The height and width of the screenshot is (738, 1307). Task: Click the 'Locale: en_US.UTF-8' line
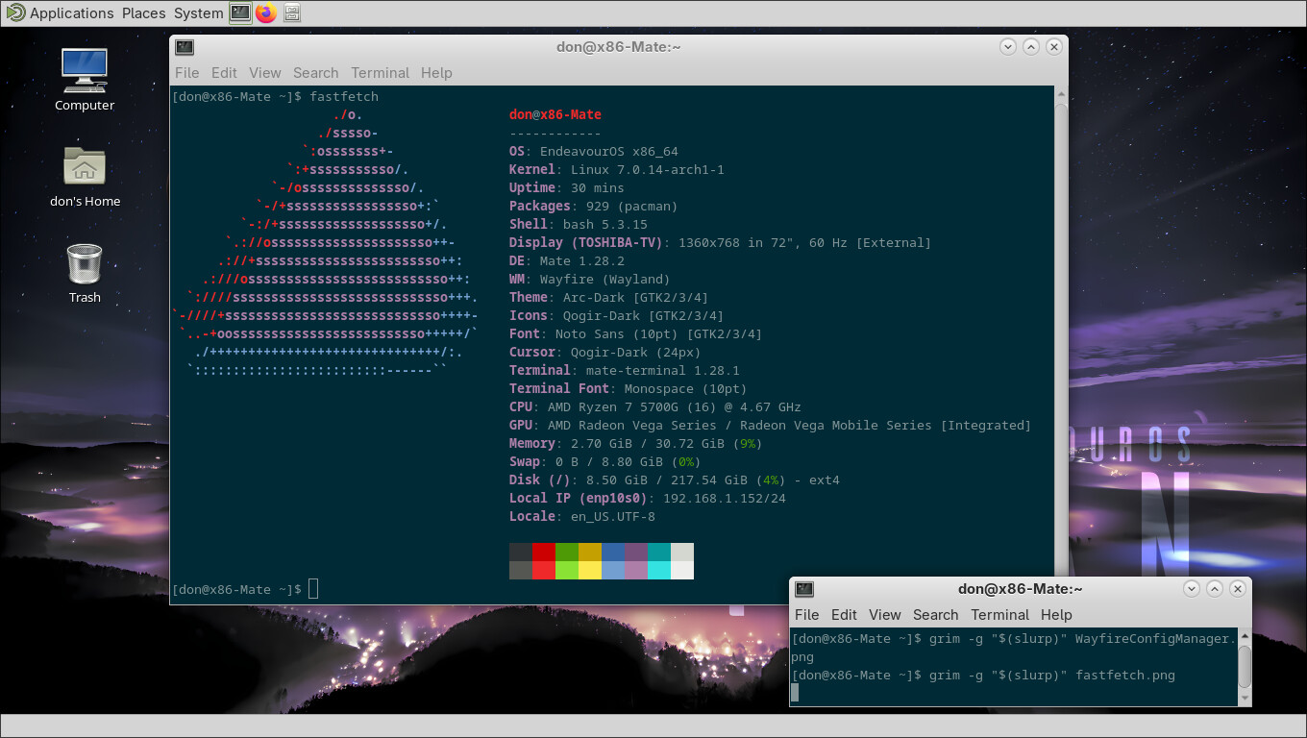point(582,517)
